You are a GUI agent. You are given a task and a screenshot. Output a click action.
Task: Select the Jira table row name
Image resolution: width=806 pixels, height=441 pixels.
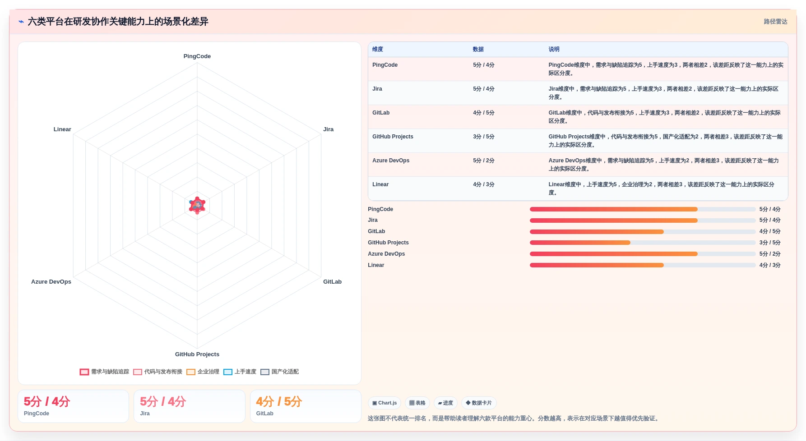pyautogui.click(x=377, y=89)
